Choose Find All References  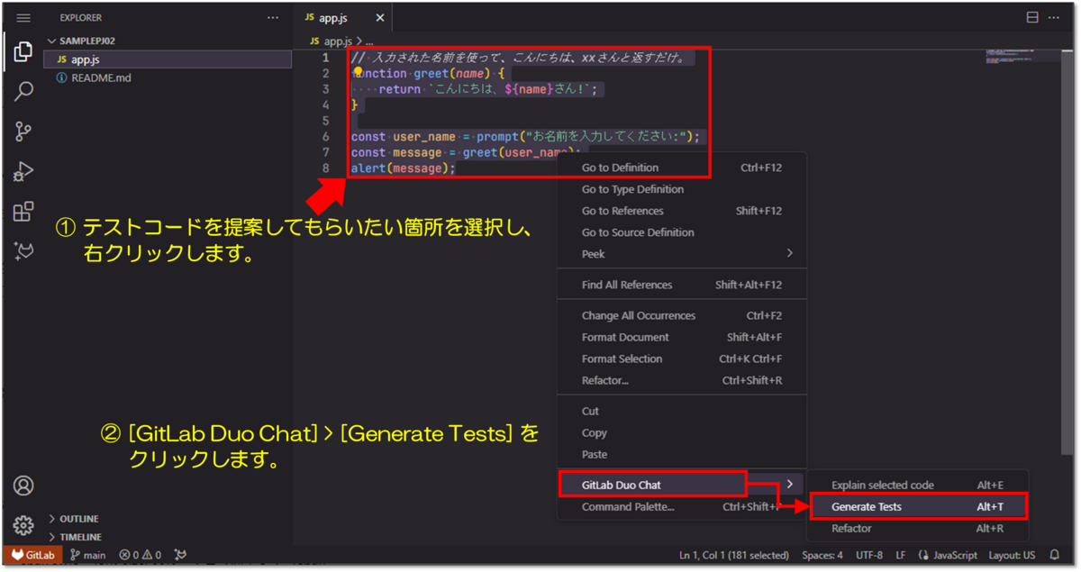click(682, 285)
